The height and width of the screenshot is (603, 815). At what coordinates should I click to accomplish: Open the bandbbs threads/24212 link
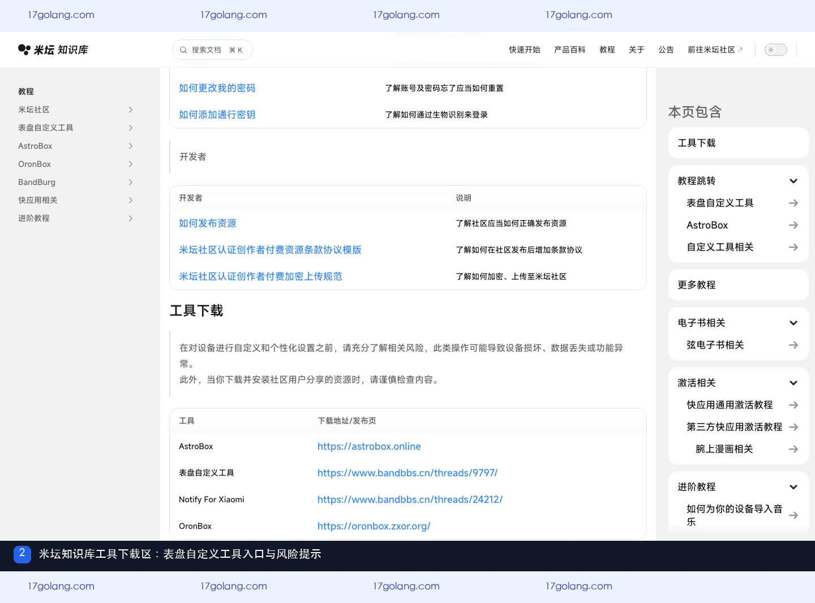coord(410,499)
